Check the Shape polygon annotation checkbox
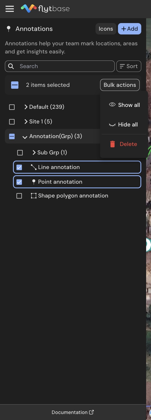 (x=19, y=196)
